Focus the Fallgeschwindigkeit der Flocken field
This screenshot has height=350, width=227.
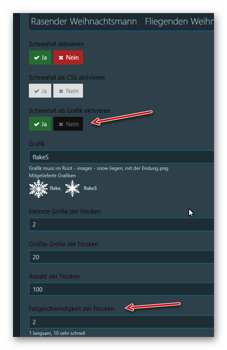pyautogui.click(x=121, y=322)
